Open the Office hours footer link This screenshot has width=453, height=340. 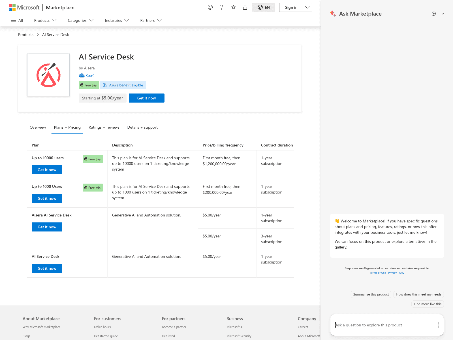[x=102, y=327]
